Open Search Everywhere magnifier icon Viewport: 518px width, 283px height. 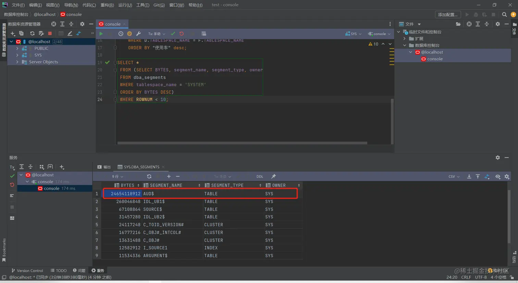[504, 14]
